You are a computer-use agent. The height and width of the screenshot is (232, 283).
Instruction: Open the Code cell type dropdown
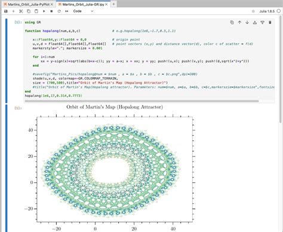[x=83, y=11]
